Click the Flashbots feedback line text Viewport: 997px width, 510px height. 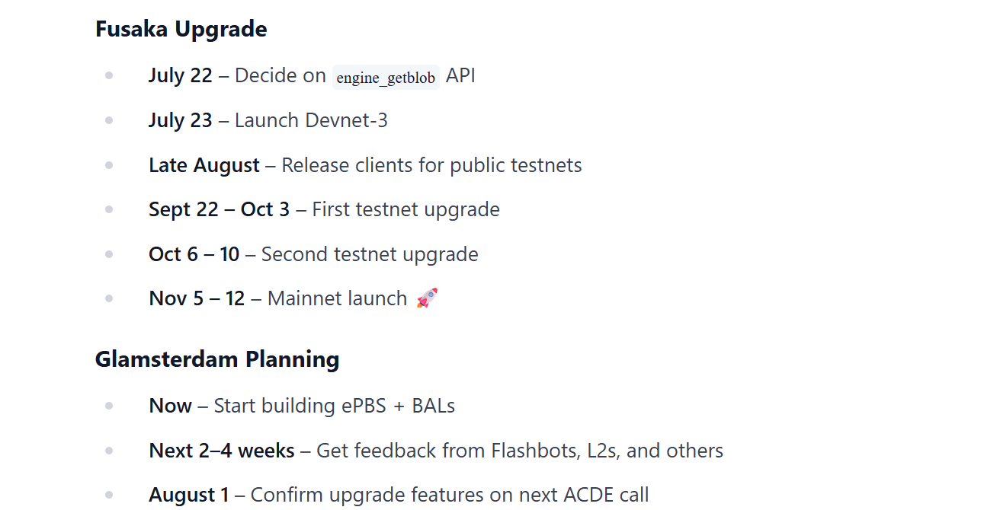(520, 451)
